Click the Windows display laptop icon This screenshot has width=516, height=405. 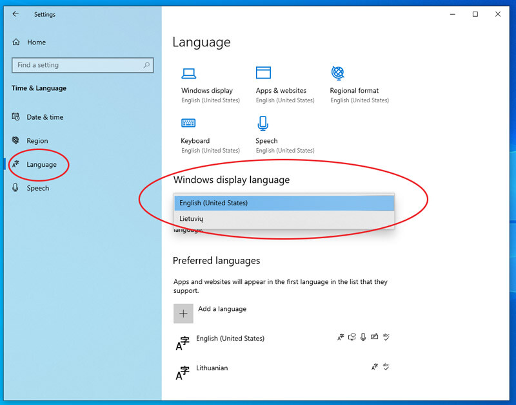188,73
